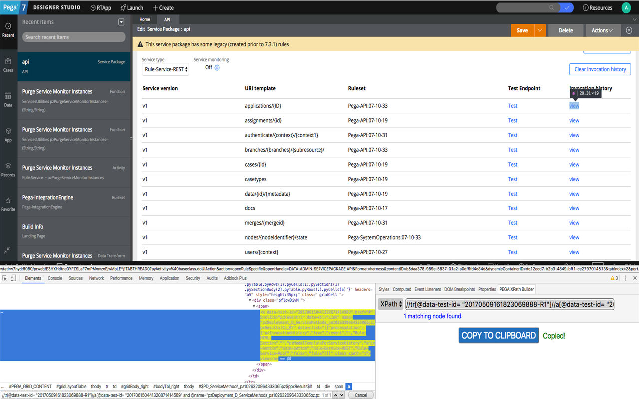Open the RTApp application menu
The image size is (639, 399).
[101, 8]
